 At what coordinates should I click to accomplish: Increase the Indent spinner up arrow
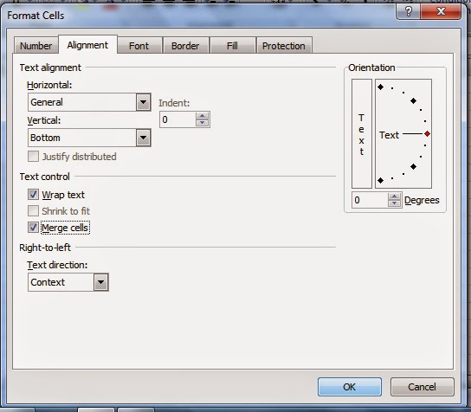pyautogui.click(x=202, y=116)
